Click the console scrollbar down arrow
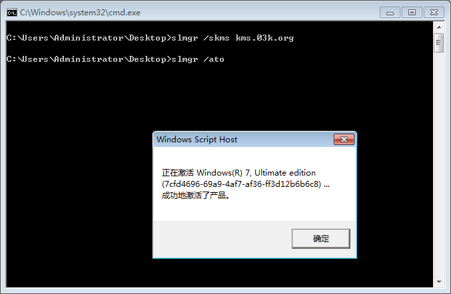The width and height of the screenshot is (451, 294). click(439, 281)
